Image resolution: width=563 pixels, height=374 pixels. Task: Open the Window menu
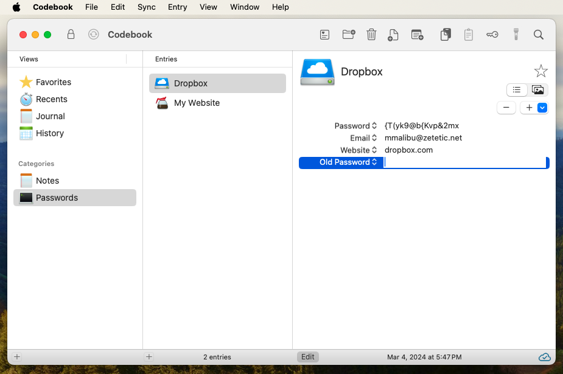[245, 7]
